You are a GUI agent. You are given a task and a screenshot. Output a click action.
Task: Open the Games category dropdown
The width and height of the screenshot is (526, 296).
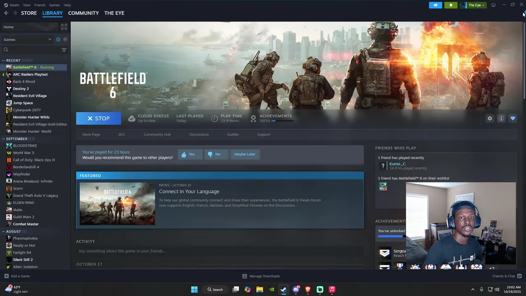point(27,39)
